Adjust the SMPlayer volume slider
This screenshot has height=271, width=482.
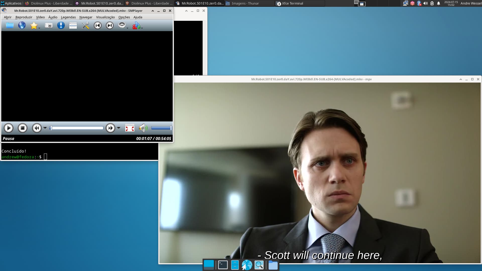(x=161, y=128)
